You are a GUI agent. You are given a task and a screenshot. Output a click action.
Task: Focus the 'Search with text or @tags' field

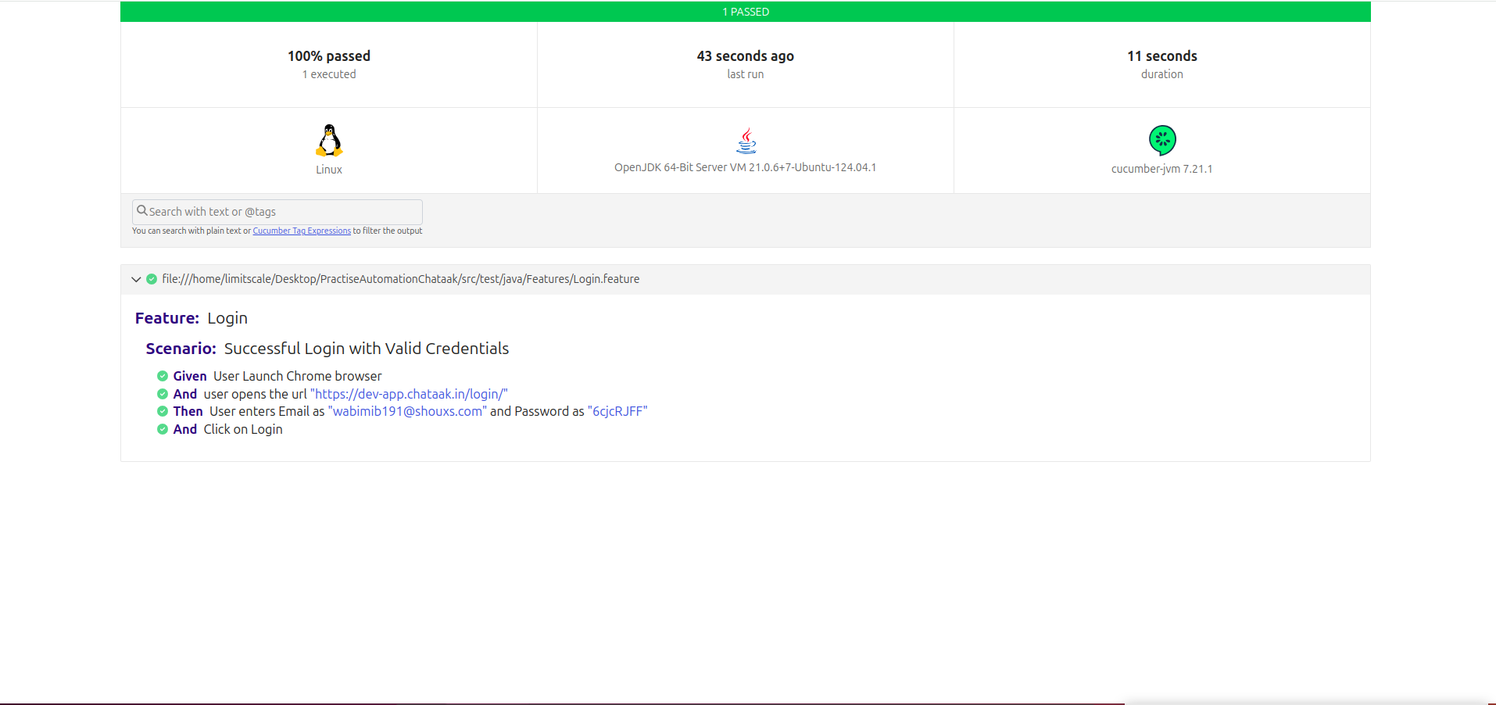pyautogui.click(x=277, y=212)
